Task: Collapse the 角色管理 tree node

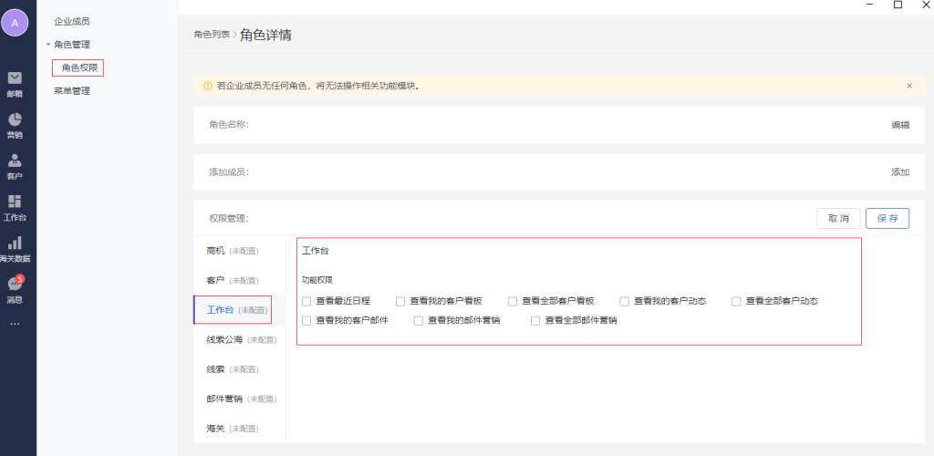Action: coord(47,45)
